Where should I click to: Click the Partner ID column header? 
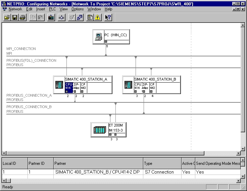click(41, 163)
